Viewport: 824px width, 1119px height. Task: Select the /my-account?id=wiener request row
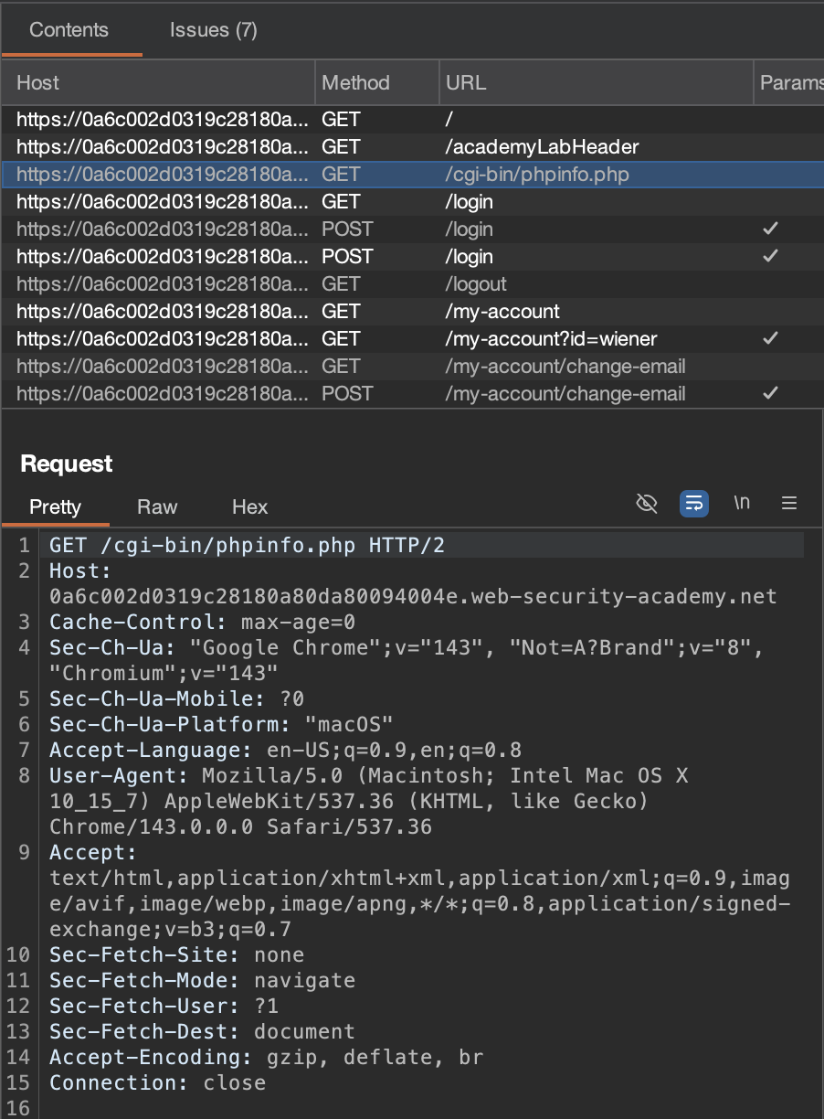coord(551,339)
